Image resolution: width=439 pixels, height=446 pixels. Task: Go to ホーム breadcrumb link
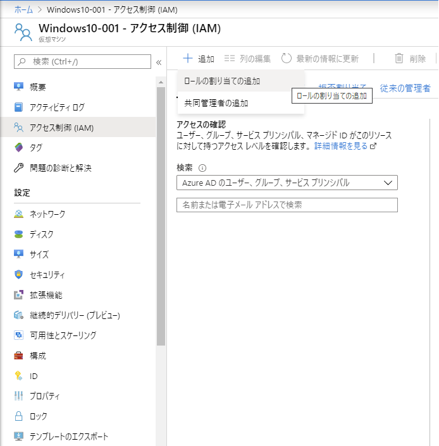[x=23, y=9]
